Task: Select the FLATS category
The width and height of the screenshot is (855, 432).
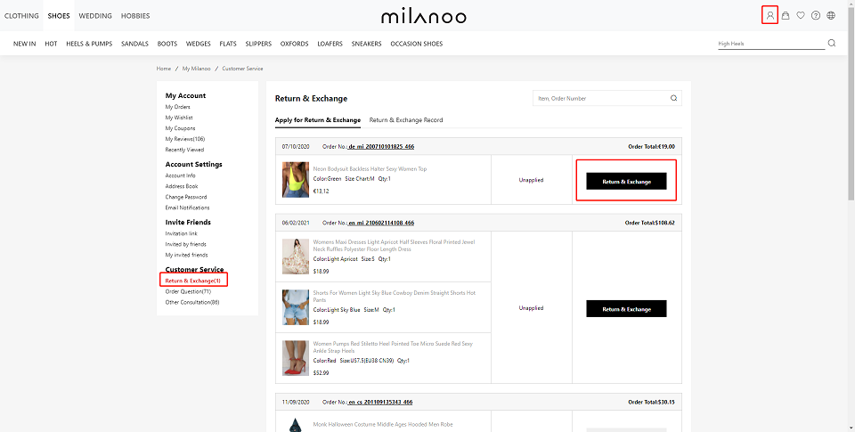Action: click(x=228, y=44)
